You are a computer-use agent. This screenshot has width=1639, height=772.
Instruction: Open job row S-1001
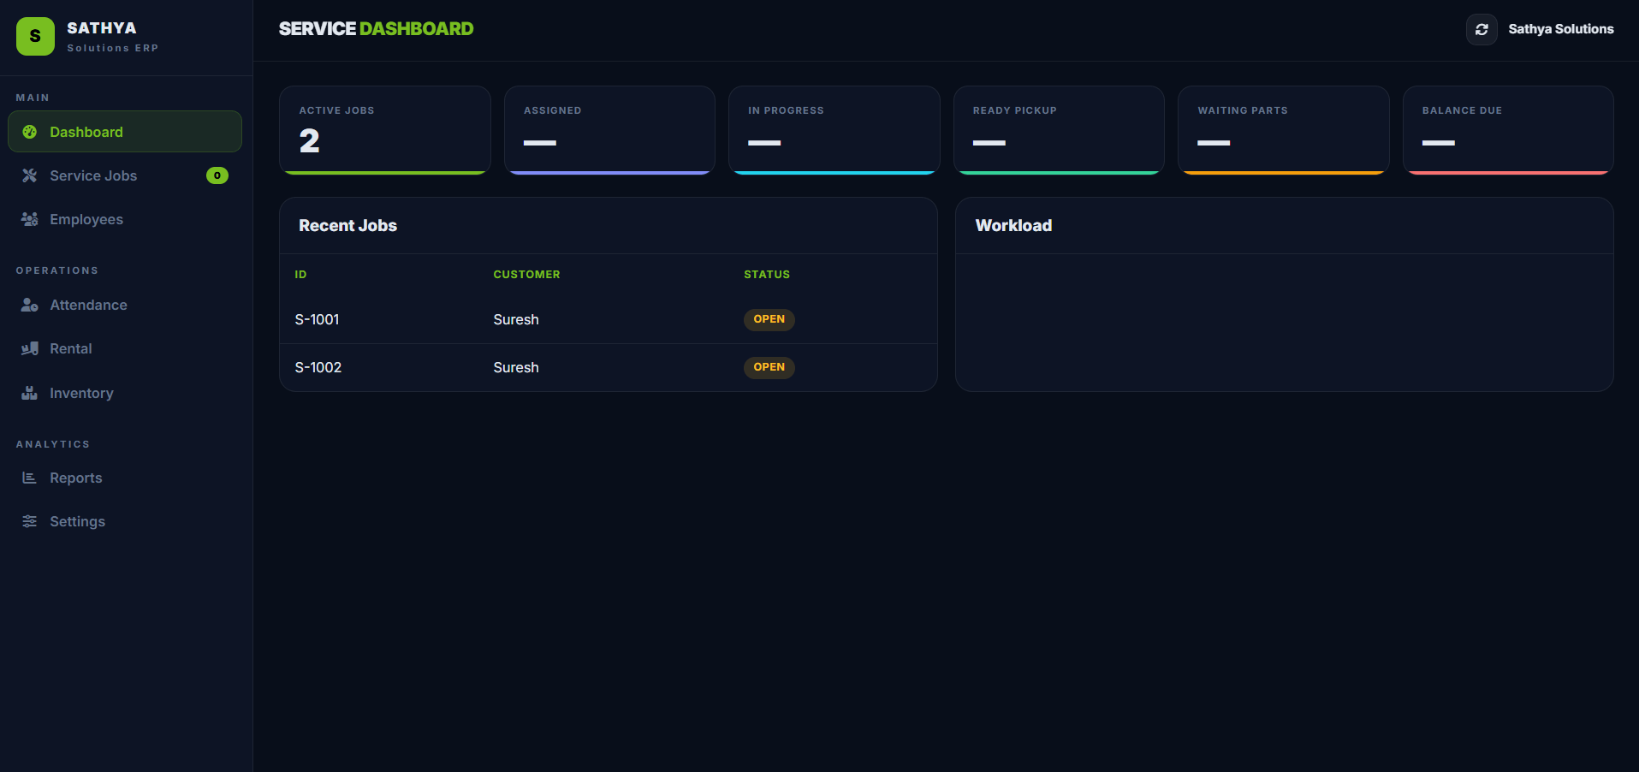318,319
